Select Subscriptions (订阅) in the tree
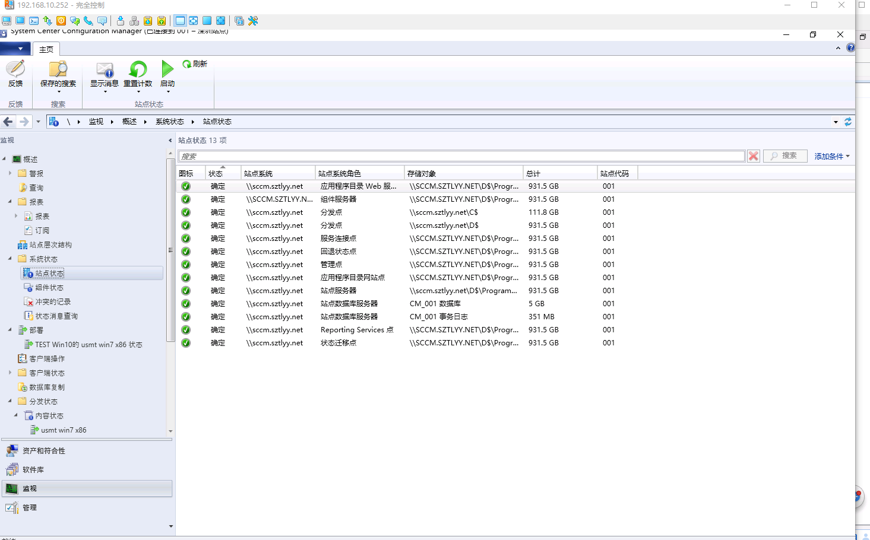This screenshot has height=540, width=870. click(x=37, y=230)
